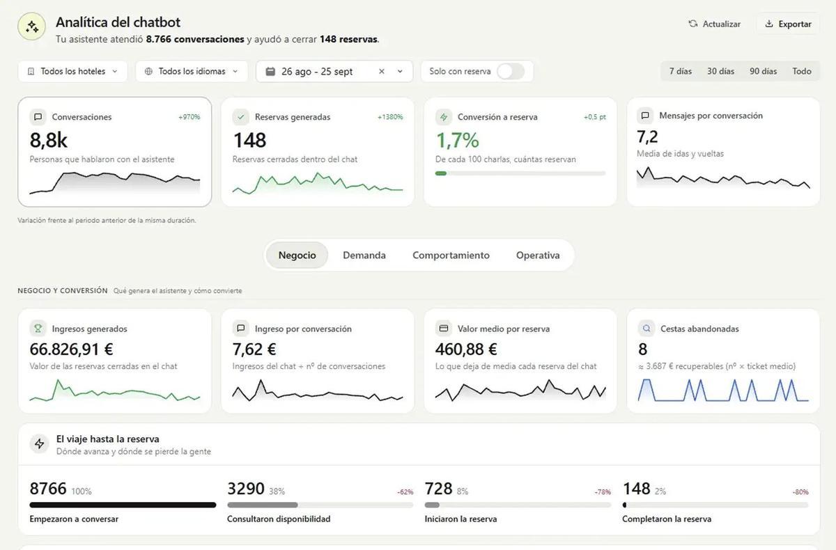
Task: Click the 7,62 € value
Action: (254, 349)
